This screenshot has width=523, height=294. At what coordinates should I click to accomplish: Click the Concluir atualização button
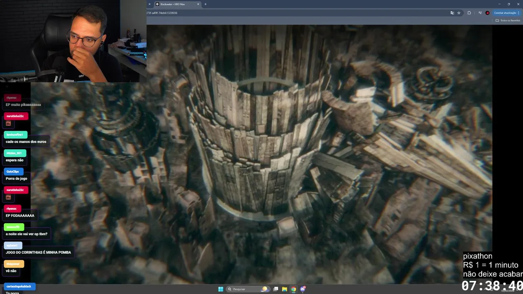(x=507, y=13)
